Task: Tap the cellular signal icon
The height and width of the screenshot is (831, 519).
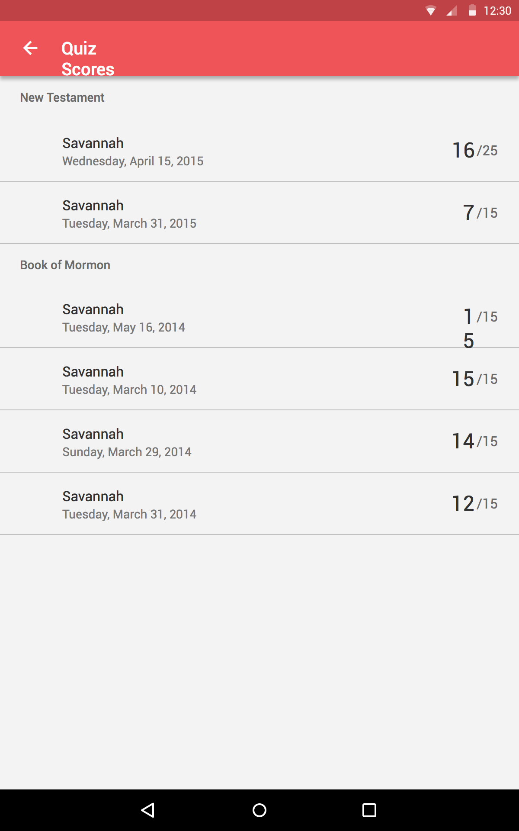Action: (452, 11)
